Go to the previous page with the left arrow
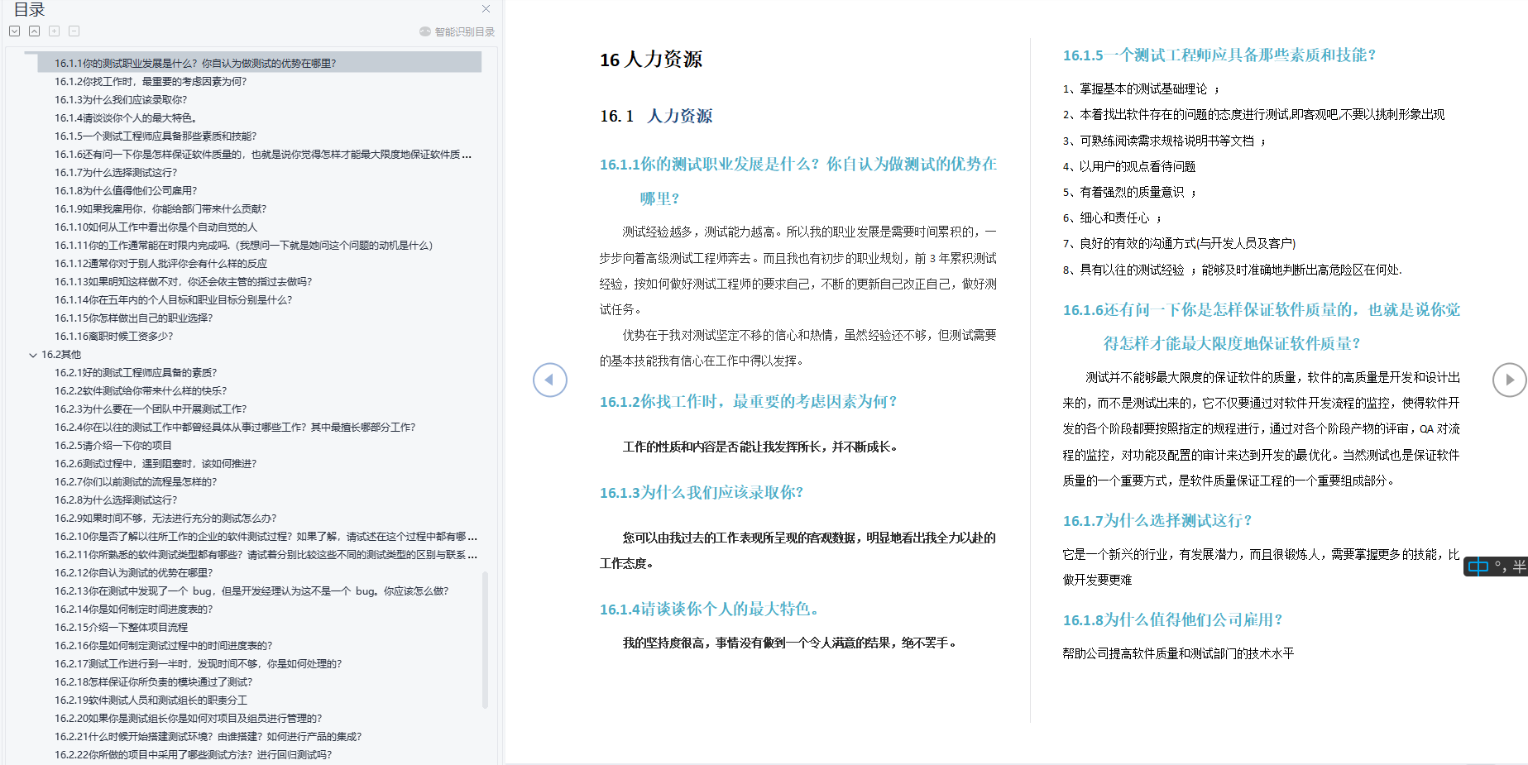 coord(550,380)
